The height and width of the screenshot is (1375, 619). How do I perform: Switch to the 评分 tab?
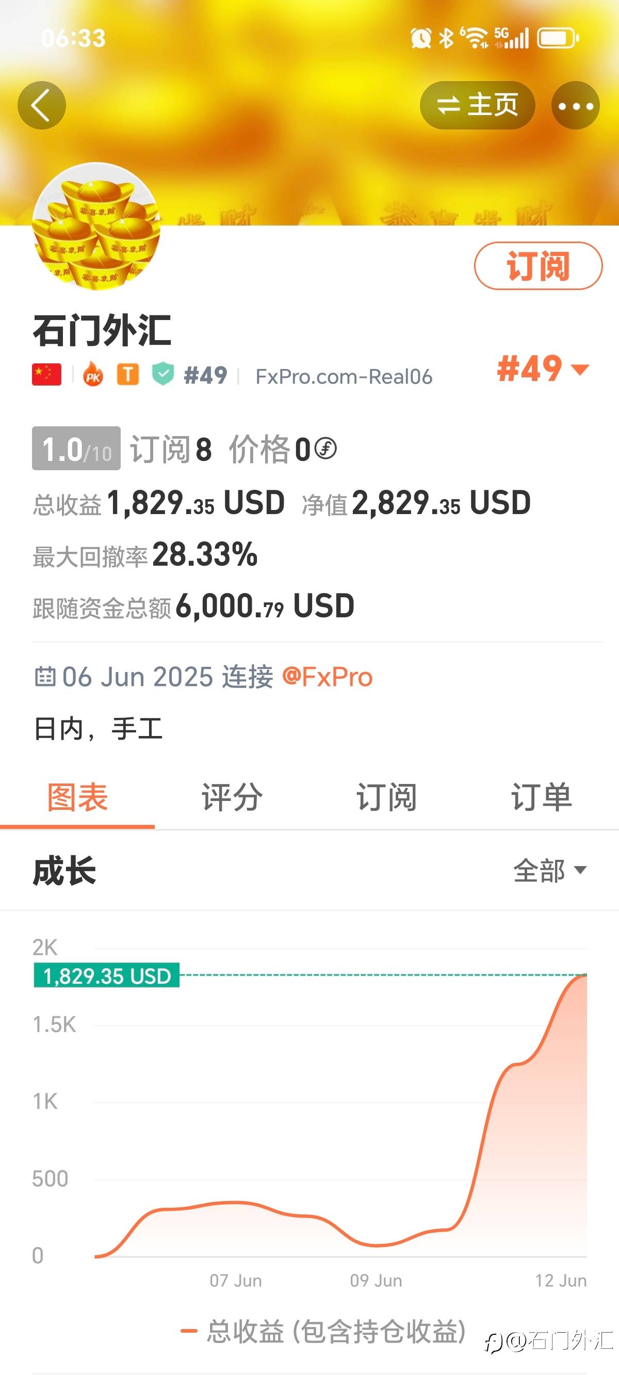(232, 797)
